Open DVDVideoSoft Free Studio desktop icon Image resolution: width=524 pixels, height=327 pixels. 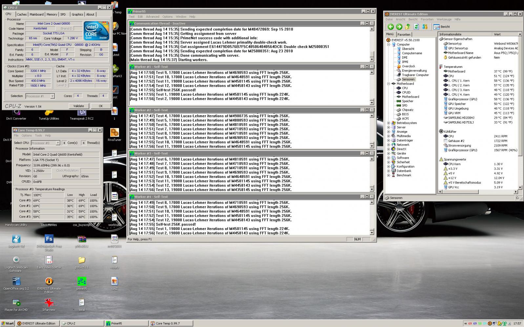coord(49,243)
